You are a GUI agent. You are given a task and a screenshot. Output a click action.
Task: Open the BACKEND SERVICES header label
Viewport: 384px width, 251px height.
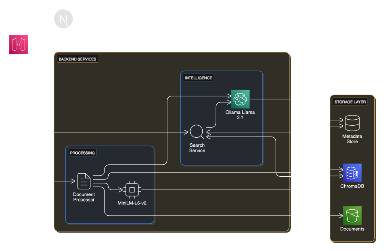(77, 59)
